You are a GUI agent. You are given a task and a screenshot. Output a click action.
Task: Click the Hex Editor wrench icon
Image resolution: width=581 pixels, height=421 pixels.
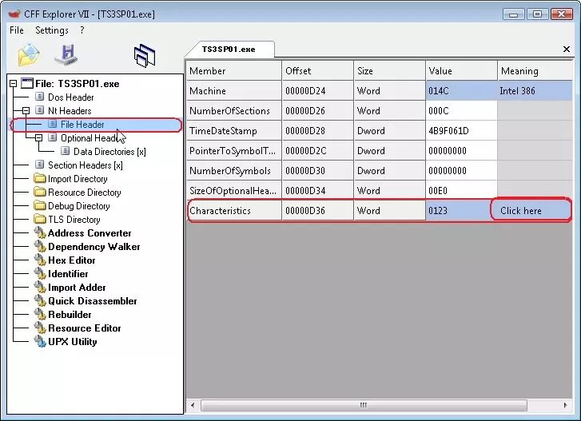point(40,260)
